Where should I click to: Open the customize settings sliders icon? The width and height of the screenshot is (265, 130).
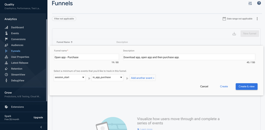point(250,3)
